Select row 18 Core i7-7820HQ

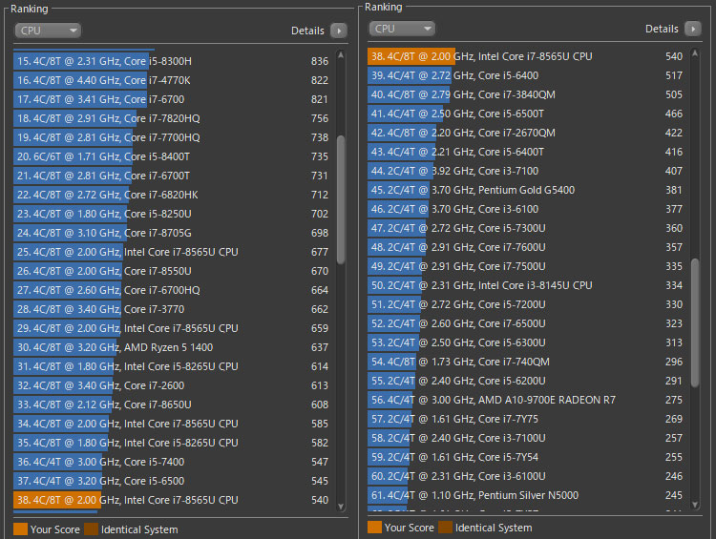pos(173,118)
